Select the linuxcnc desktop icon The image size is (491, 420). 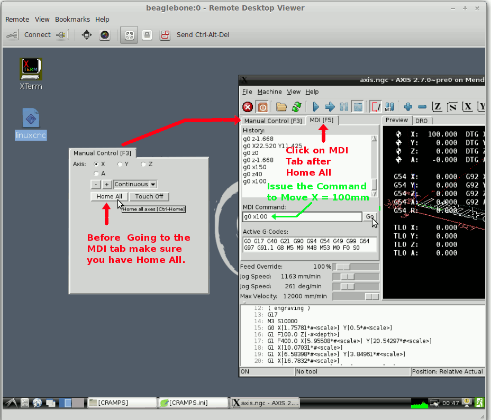pyautogui.click(x=31, y=124)
